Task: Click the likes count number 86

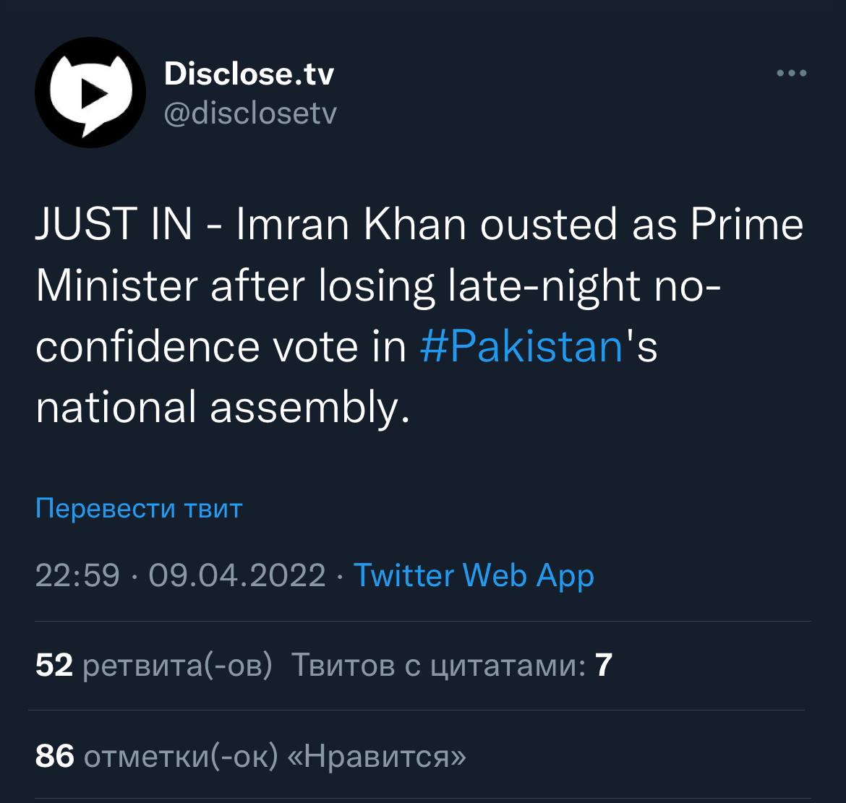Action: 55,757
